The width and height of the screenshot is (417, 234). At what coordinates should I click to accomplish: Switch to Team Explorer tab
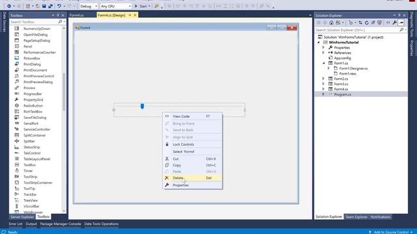pyautogui.click(x=356, y=217)
